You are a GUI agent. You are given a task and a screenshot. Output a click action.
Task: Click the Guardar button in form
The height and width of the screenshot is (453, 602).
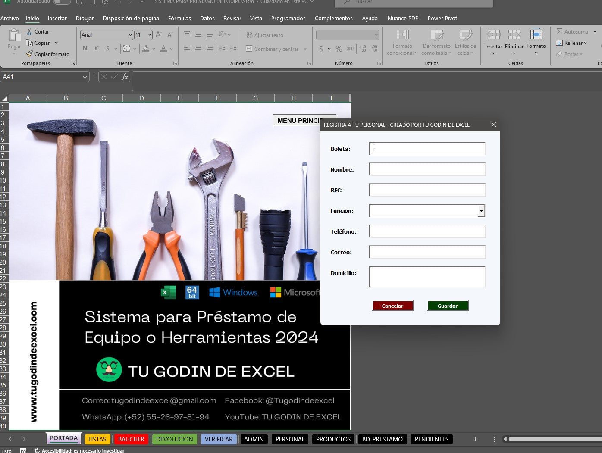coord(448,306)
